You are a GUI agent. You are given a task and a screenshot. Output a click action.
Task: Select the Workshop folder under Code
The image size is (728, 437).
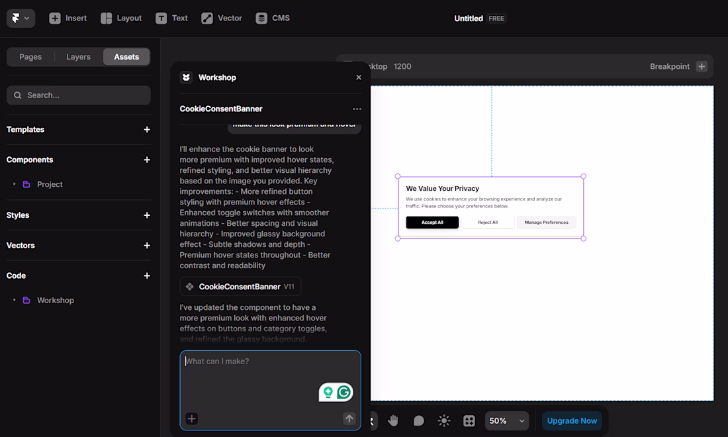point(55,301)
